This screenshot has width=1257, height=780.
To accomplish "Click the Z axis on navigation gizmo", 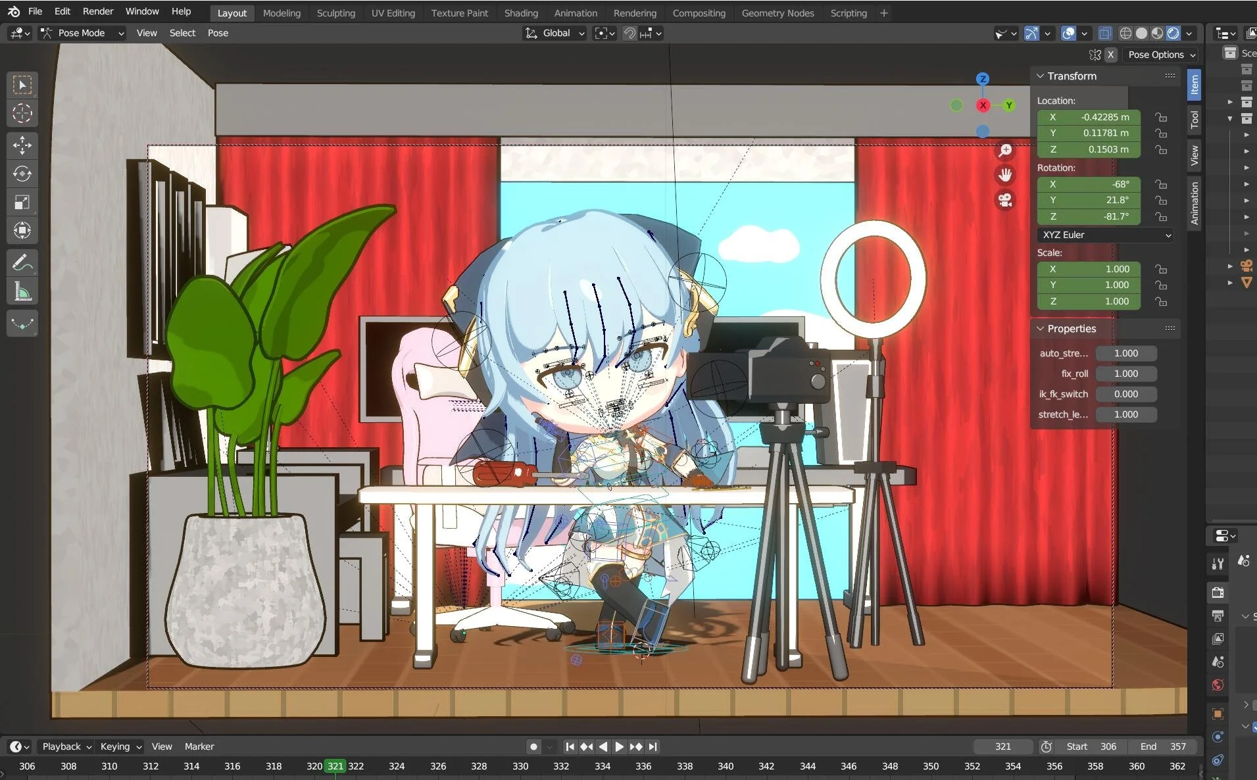I will tap(982, 79).
